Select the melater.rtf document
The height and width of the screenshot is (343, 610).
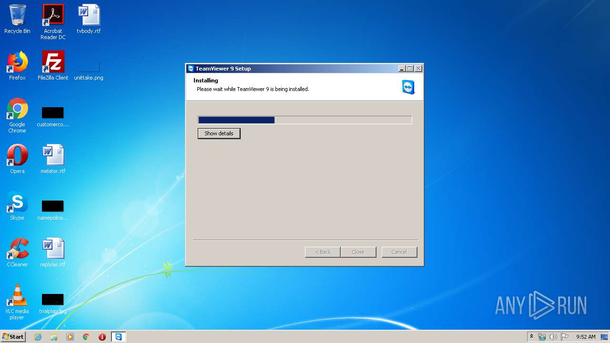(x=53, y=159)
